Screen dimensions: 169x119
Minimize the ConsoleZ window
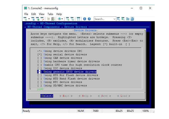coord(132,8)
